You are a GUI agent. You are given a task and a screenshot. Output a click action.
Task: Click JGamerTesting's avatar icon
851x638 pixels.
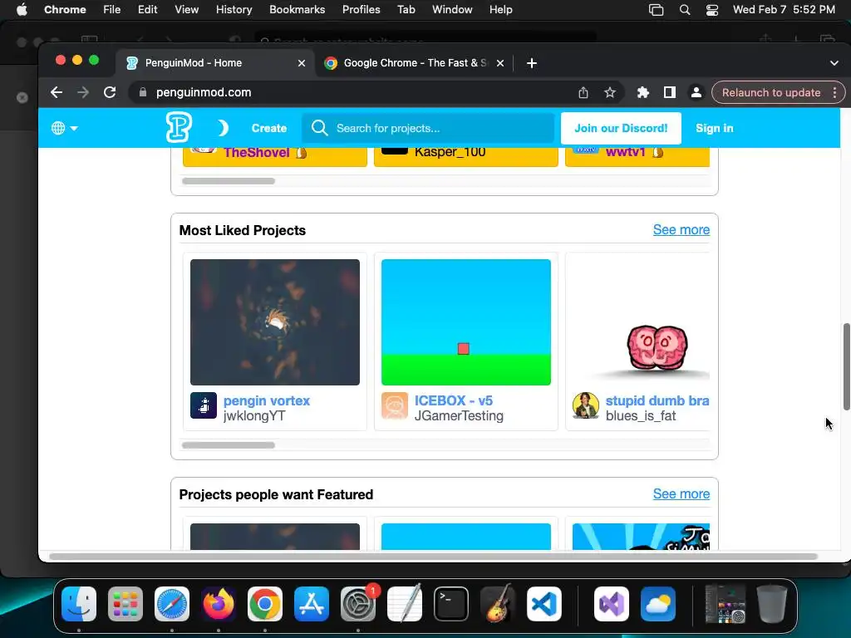click(395, 405)
